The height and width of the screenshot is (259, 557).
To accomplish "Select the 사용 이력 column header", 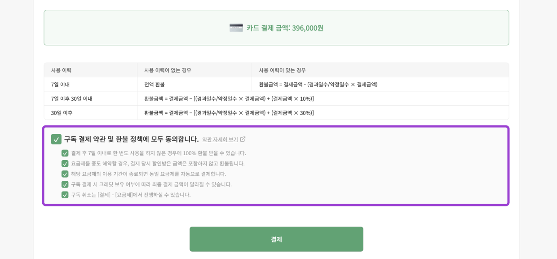I will (x=61, y=70).
